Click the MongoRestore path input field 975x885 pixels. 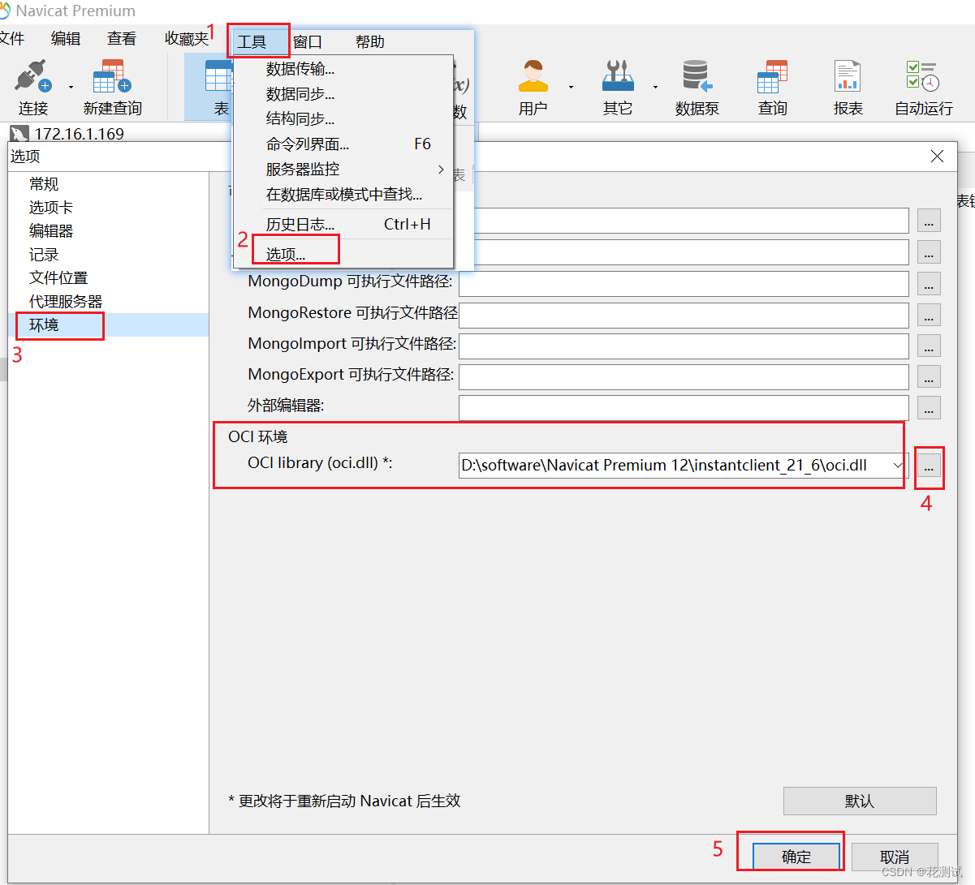tap(684, 315)
